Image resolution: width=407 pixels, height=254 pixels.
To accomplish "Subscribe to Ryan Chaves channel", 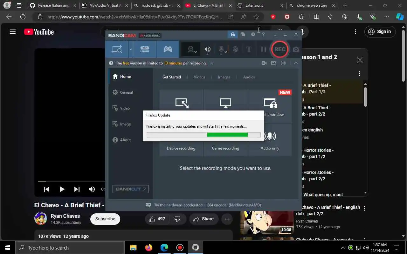I will click(x=105, y=219).
